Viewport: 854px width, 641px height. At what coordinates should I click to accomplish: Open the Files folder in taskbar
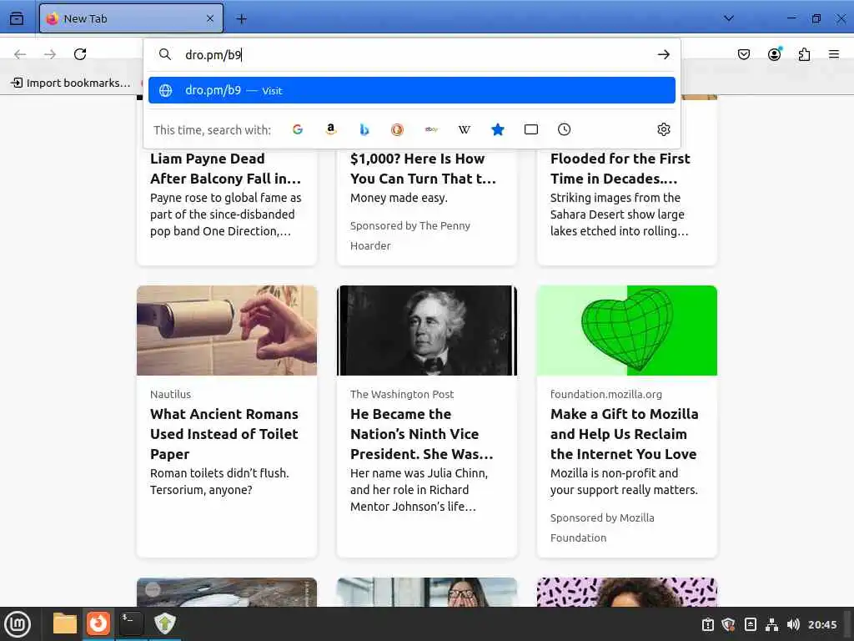(65, 623)
